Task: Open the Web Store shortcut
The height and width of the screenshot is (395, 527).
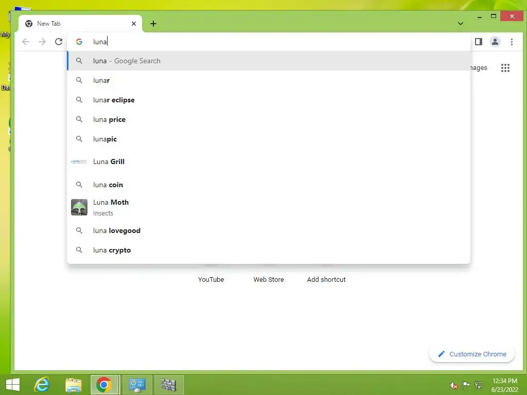Action: (269, 279)
